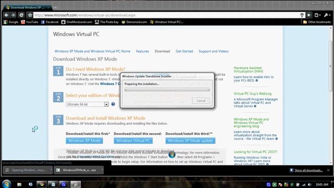Click 'Learn how to enable HAV' link
This screenshot has width=334, height=188.
coord(254,79)
